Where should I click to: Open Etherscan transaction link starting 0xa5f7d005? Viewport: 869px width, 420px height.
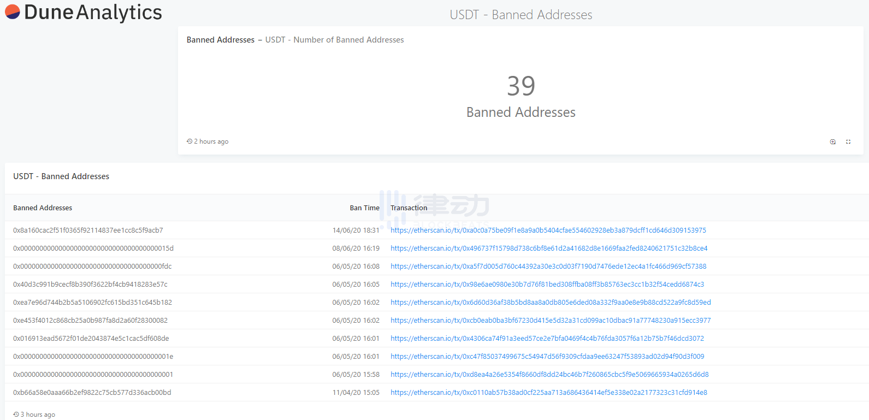click(548, 267)
